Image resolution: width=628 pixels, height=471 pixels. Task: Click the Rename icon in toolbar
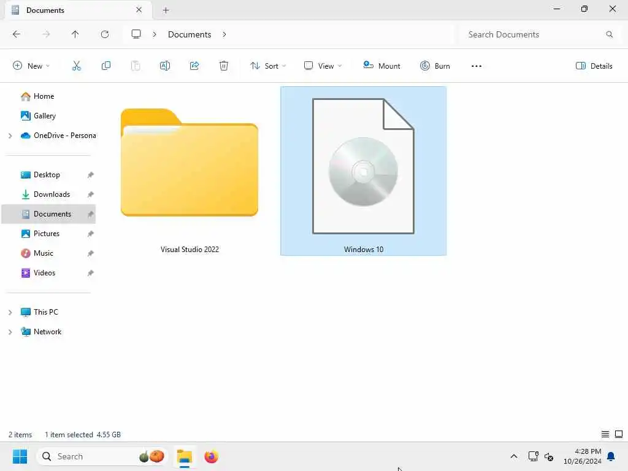164,66
